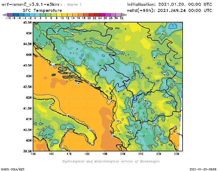Click the model title wrf-nmmE_v3.9.1-e3km
Viewport: 222px width, 171px height.
pyautogui.click(x=30, y=4)
